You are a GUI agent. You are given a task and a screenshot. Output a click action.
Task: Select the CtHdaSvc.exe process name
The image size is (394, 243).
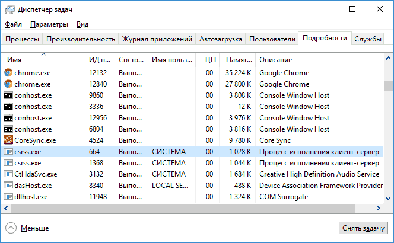[36, 174]
